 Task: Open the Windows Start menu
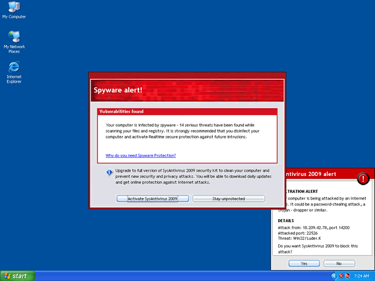coord(18,276)
